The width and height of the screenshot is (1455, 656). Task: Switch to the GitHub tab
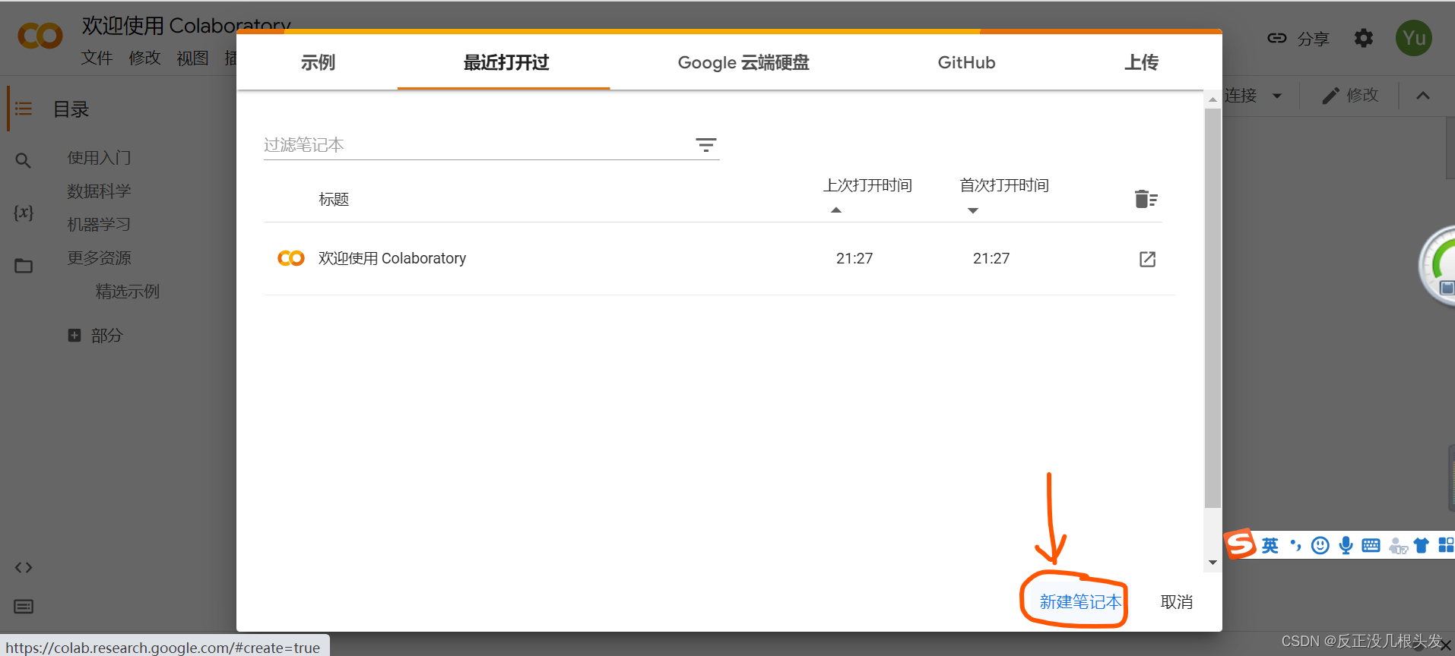[966, 62]
